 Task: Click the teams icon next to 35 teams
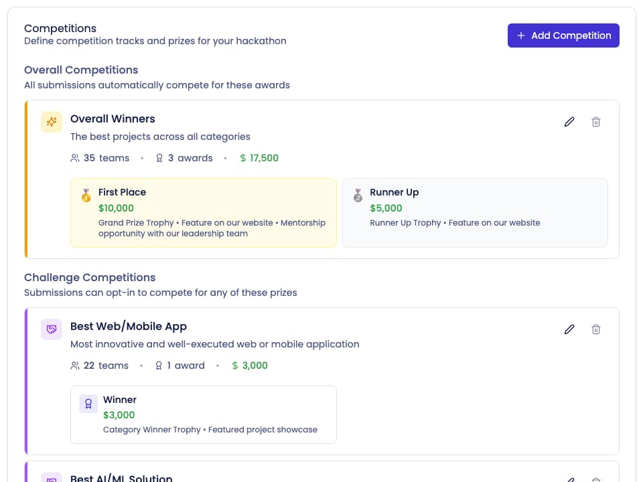point(75,158)
